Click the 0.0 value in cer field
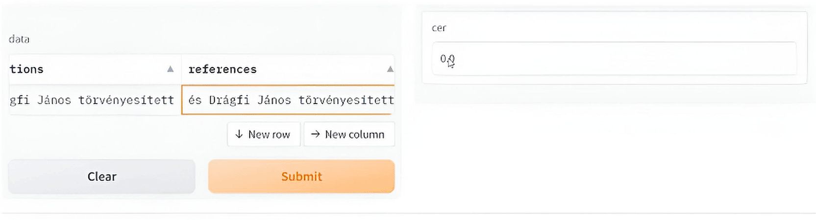The width and height of the screenshot is (816, 220). 447,59
